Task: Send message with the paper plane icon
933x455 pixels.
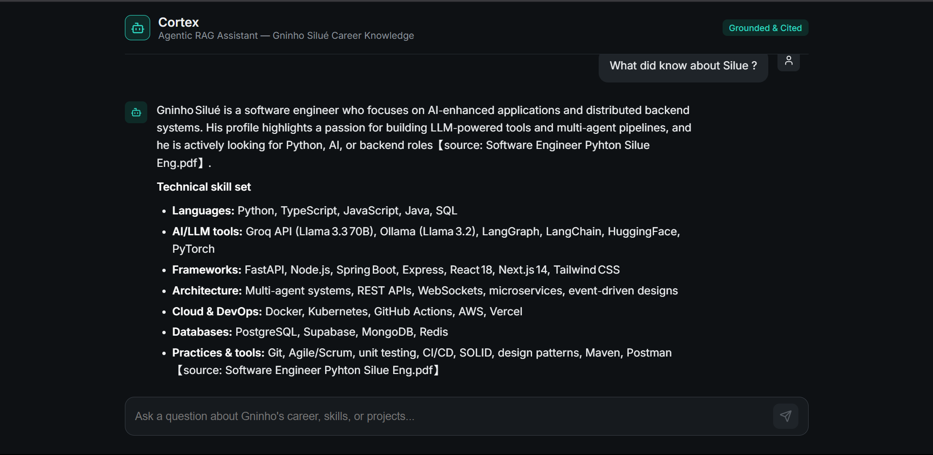Action: 786,416
